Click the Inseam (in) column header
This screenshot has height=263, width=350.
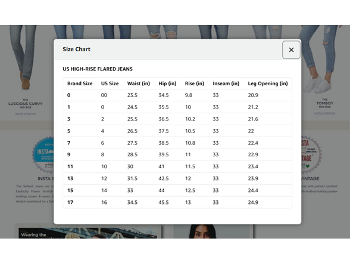226,83
